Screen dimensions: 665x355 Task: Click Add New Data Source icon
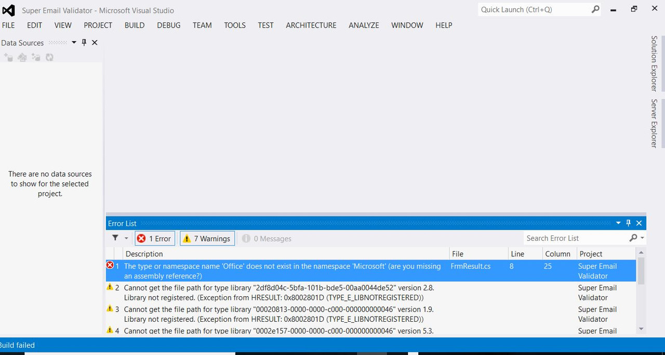point(8,57)
